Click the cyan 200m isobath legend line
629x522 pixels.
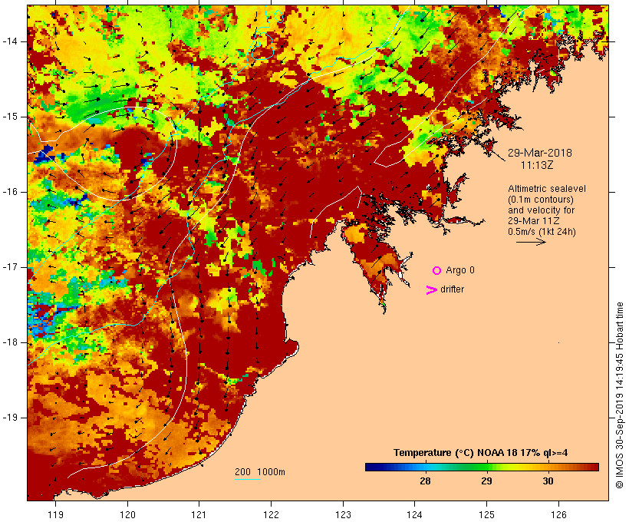pyautogui.click(x=248, y=479)
